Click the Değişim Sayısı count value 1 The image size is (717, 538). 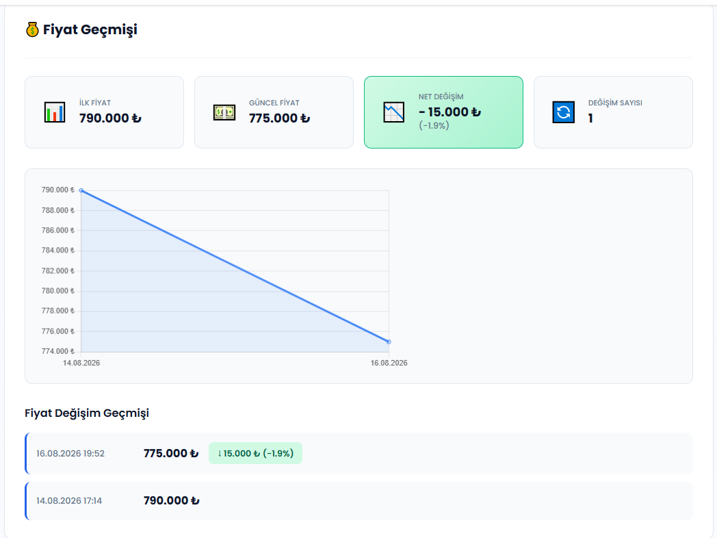click(x=590, y=118)
